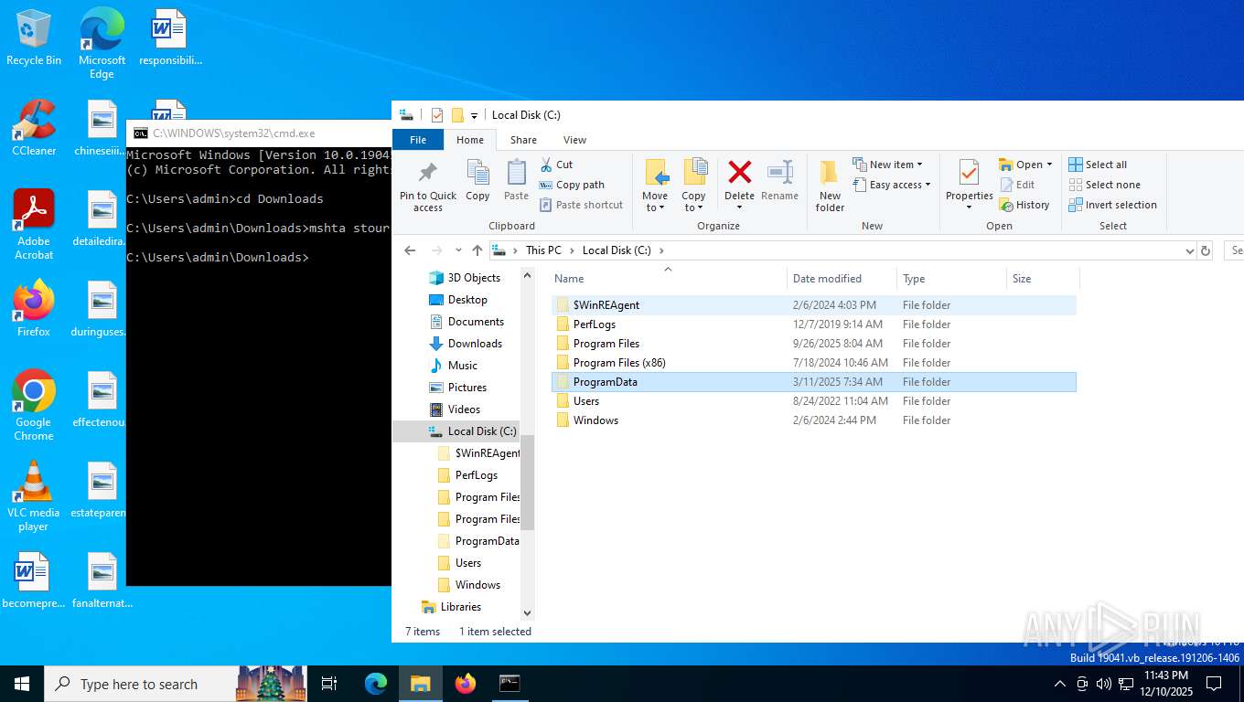Image resolution: width=1244 pixels, height=702 pixels.
Task: Click New folder icon in title bar
Action: click(457, 115)
